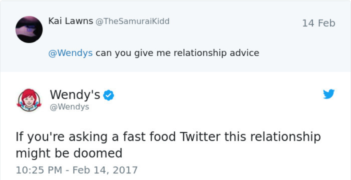Click the bold Wendy's account name

pyautogui.click(x=75, y=95)
